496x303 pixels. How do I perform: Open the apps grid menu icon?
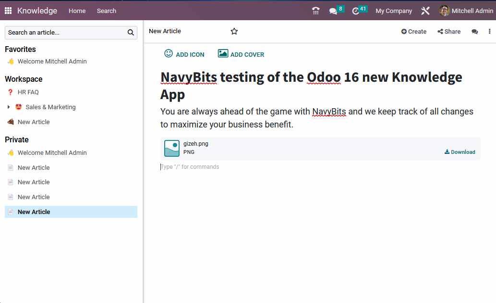coord(8,11)
